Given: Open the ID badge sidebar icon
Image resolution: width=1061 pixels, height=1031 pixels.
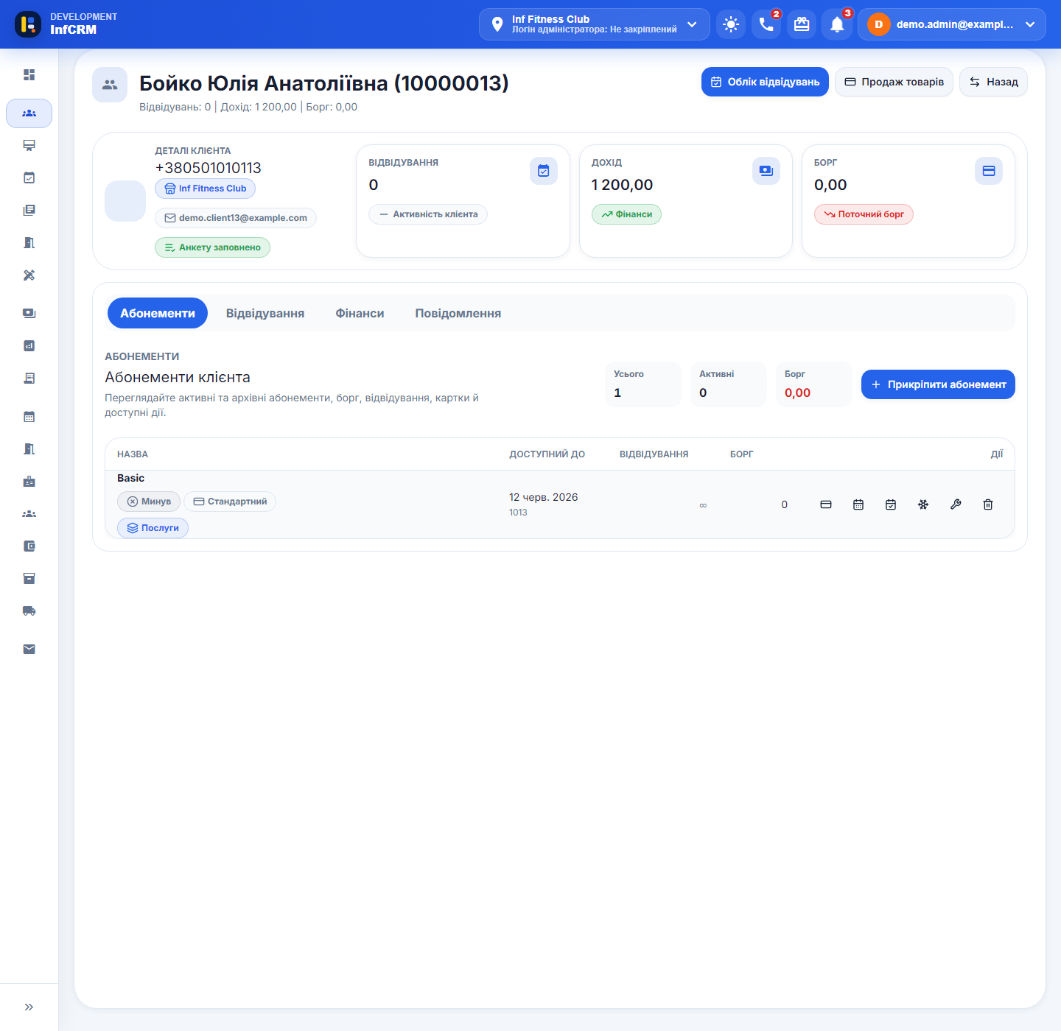Looking at the screenshot, I should coord(29,481).
